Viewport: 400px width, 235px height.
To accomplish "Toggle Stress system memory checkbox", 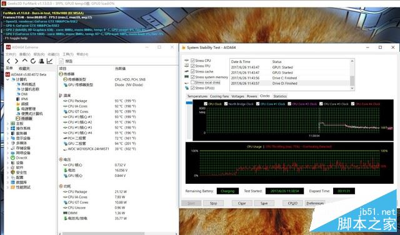I will [x=192, y=77].
